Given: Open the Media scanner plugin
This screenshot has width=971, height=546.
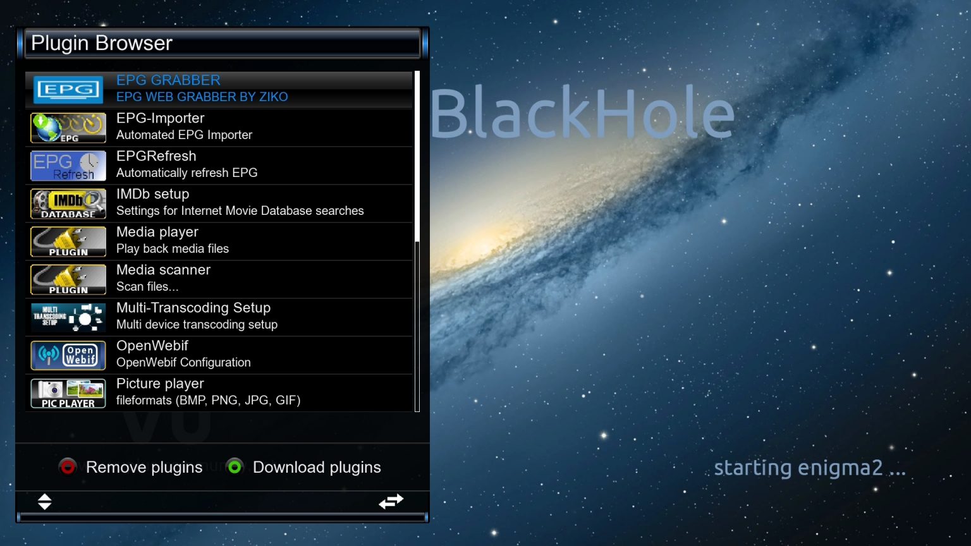Looking at the screenshot, I should 219,279.
